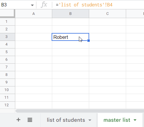The width and height of the screenshot is (144, 127).
Task: Select column A header
Action: click(34, 14)
